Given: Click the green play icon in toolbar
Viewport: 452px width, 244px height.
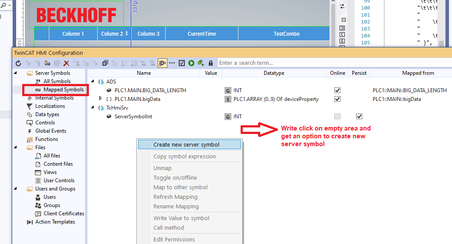Looking at the screenshot, I should point(191,63).
